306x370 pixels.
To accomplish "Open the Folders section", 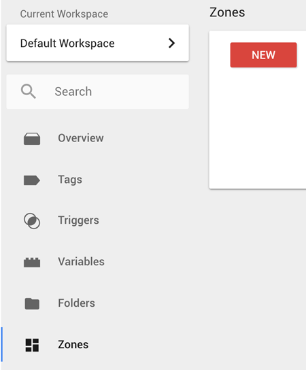I will click(76, 303).
